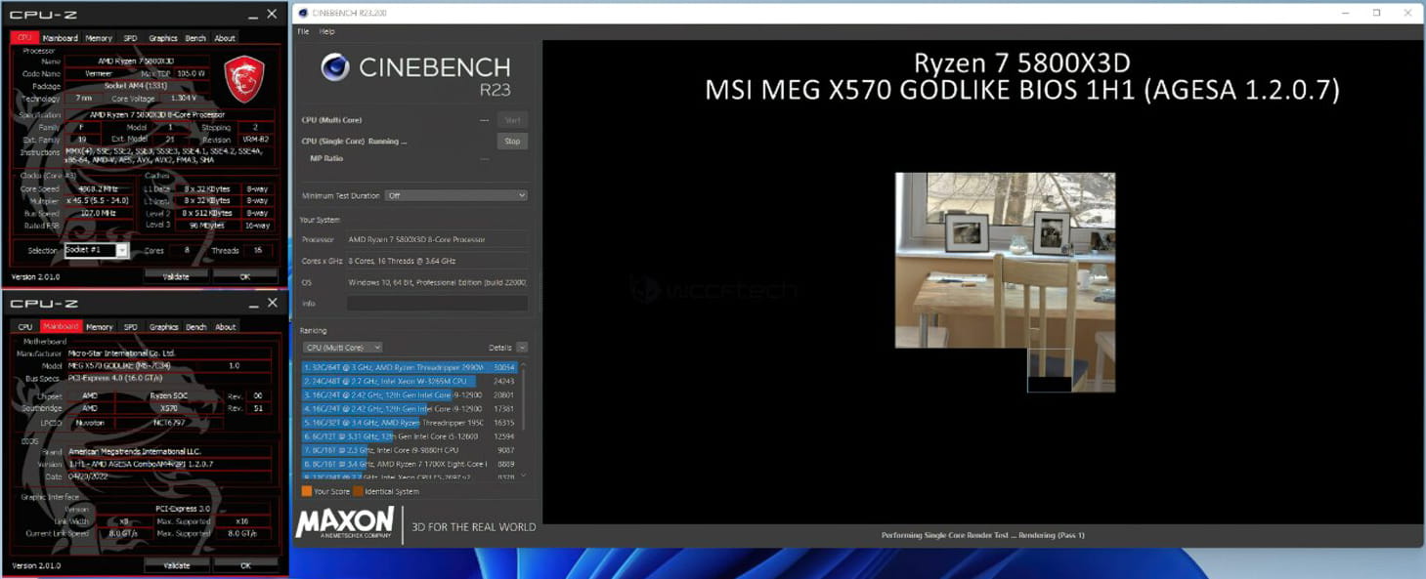Open the File menu in Cinebench
Screen dimensions: 1426x579
click(x=303, y=31)
